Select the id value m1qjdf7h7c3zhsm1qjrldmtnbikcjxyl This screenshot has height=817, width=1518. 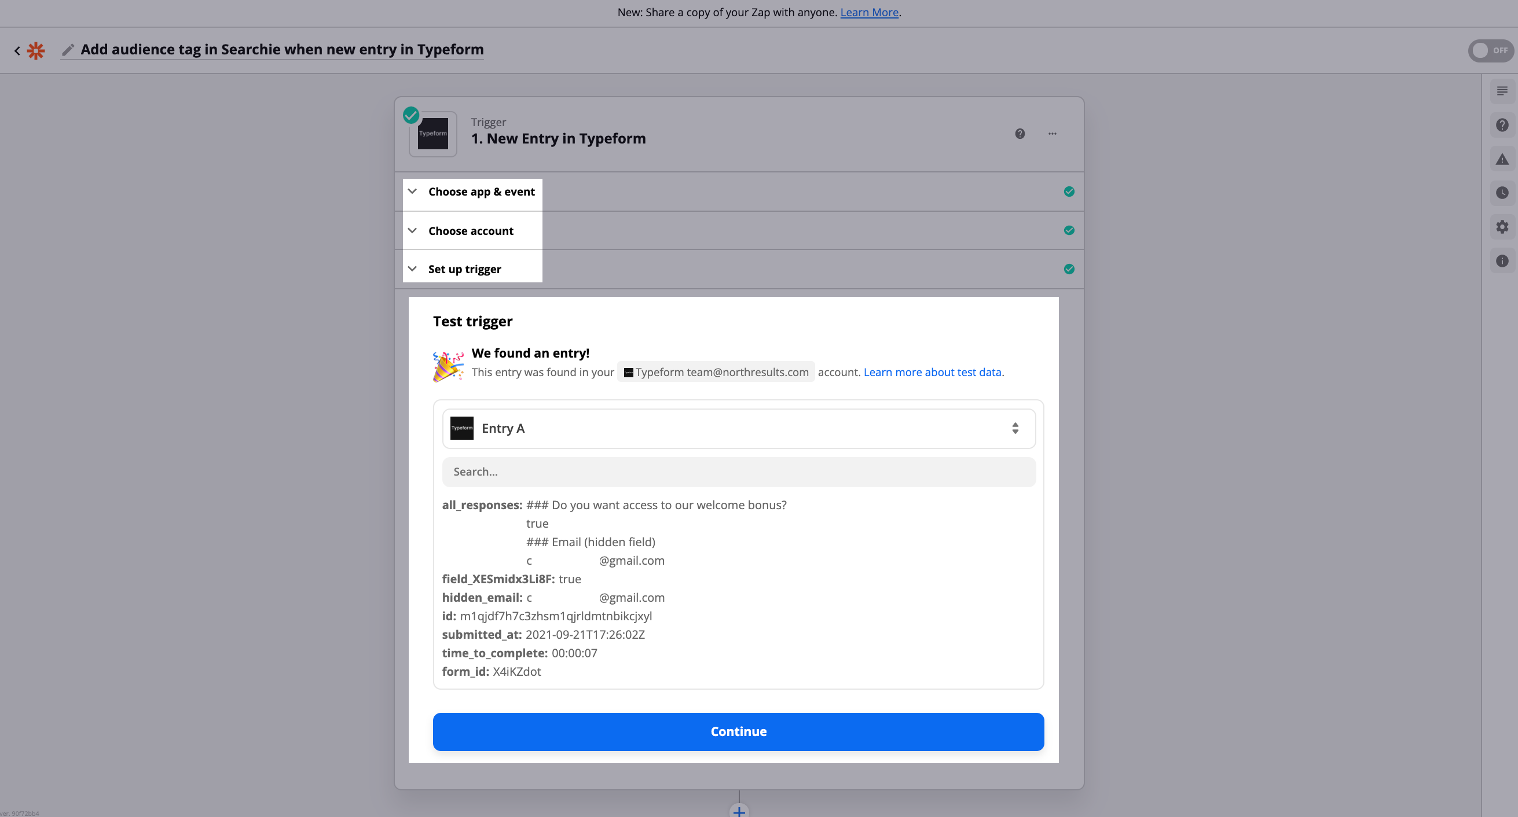click(556, 616)
